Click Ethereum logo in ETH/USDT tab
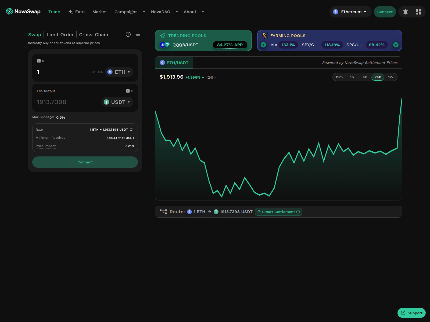430x322 pixels. [162, 63]
